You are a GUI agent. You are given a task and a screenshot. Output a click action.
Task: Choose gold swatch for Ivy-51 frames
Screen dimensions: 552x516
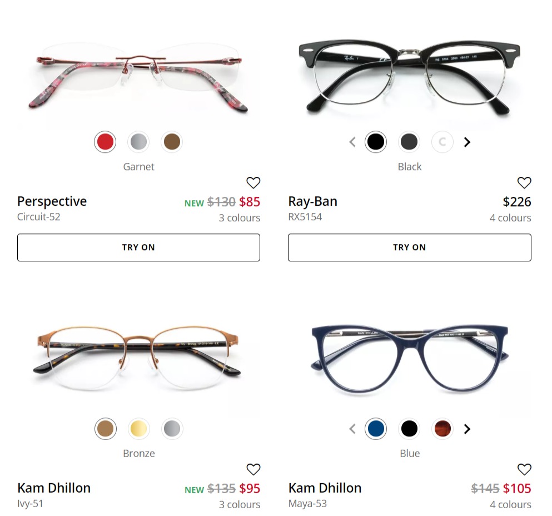tap(138, 429)
